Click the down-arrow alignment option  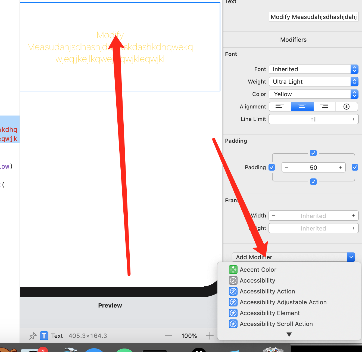pos(347,107)
